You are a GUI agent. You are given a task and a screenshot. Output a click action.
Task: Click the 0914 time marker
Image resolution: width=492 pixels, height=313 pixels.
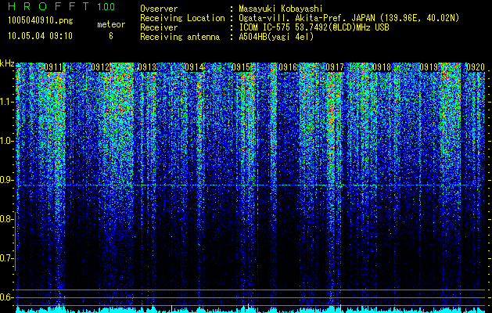coord(194,67)
